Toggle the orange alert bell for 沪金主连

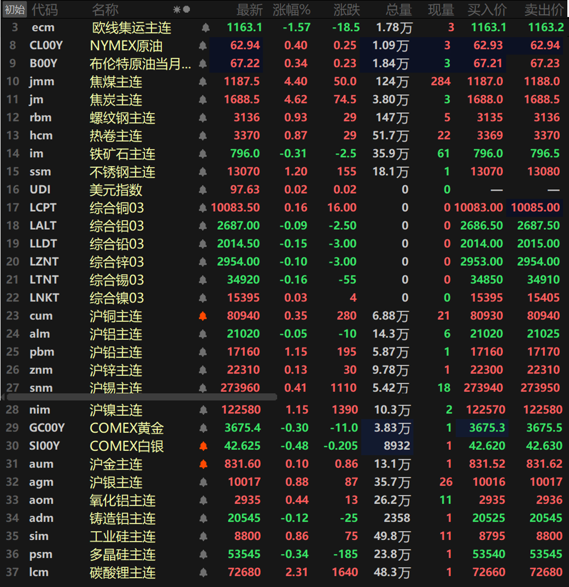[x=203, y=464]
